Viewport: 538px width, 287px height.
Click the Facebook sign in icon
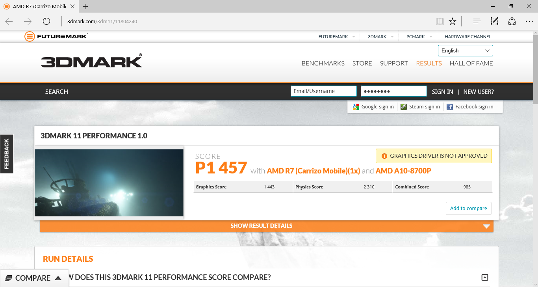(449, 106)
